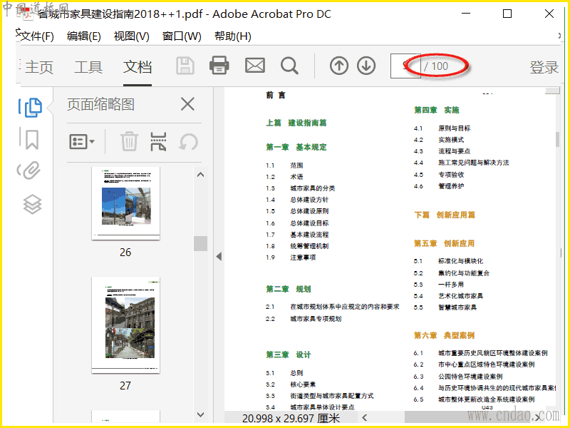
Task: Click thumbnail panel scroll down arrow
Action: (200, 414)
